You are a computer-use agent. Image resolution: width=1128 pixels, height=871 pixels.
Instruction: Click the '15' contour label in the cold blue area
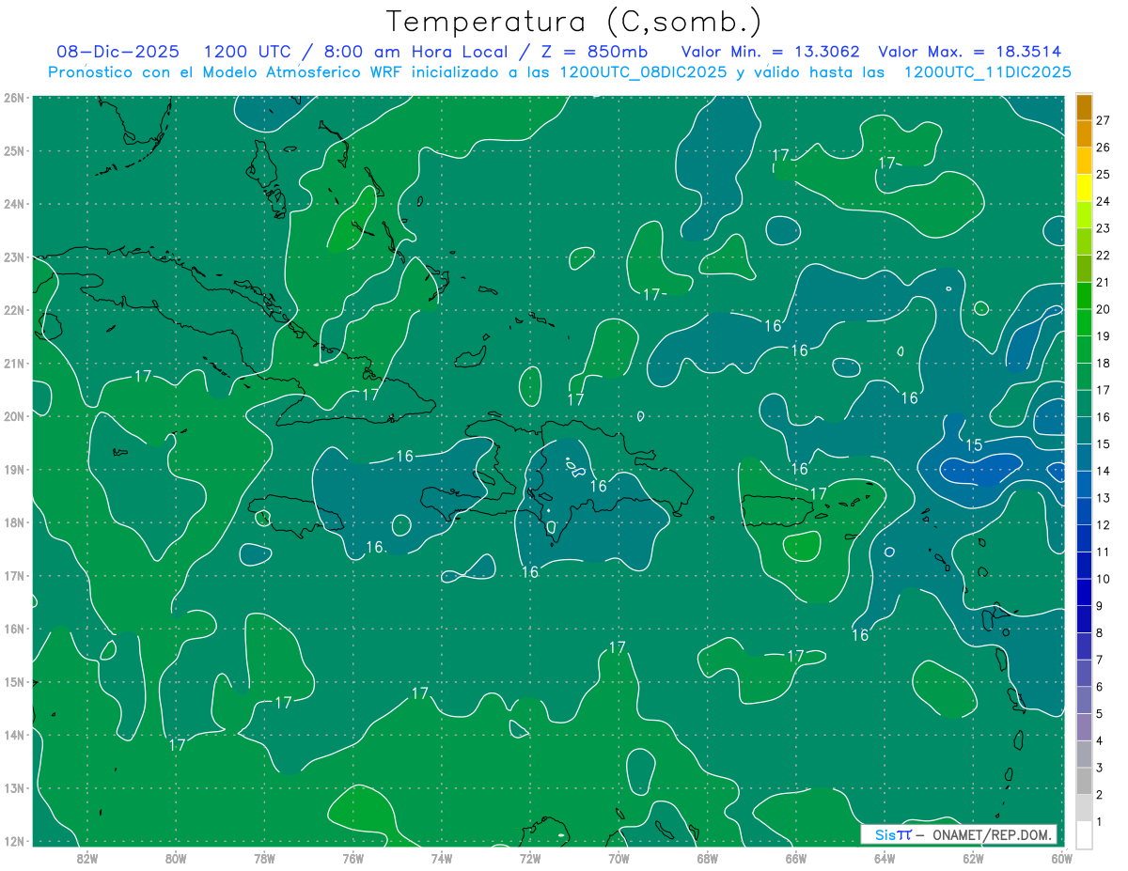[974, 445]
